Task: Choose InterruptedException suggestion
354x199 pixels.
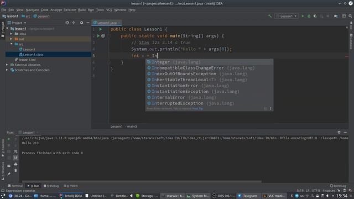Action: coord(209,103)
